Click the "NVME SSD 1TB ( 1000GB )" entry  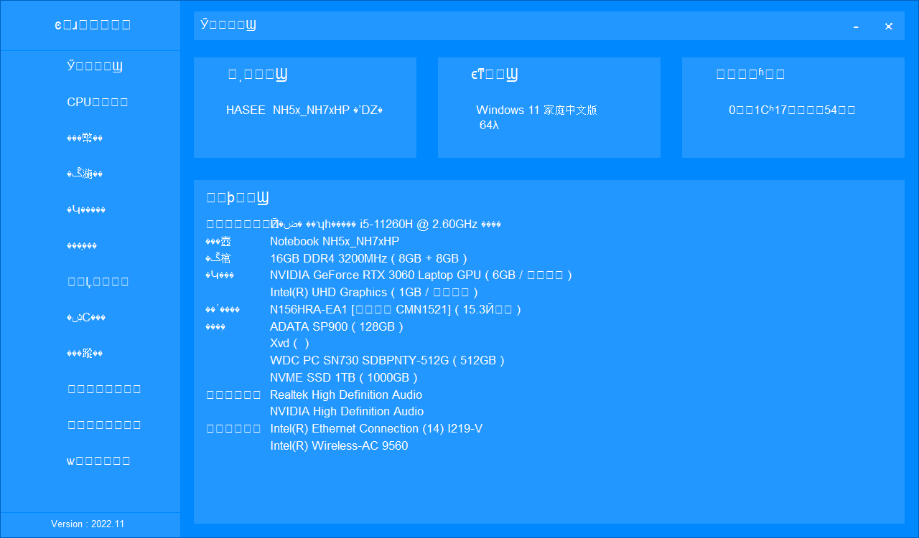coord(344,377)
